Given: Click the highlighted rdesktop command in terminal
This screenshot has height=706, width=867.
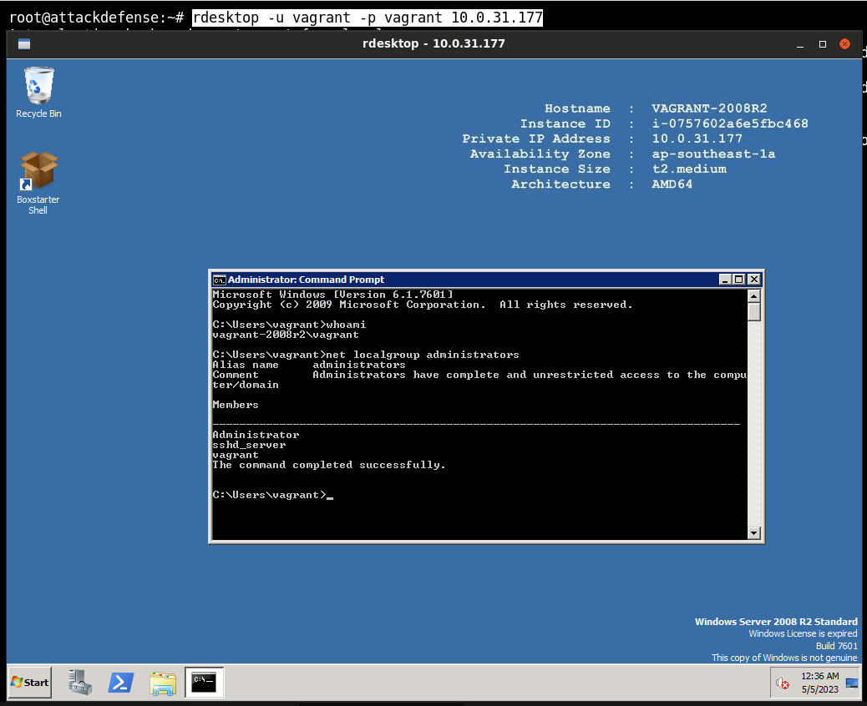Looking at the screenshot, I should (368, 18).
